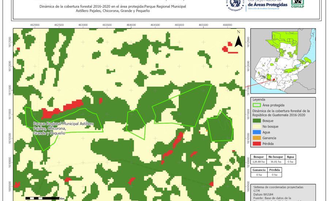329x201 pixels.
Task: Click the Pérdida 0 ha table cell
Action: 275,175
